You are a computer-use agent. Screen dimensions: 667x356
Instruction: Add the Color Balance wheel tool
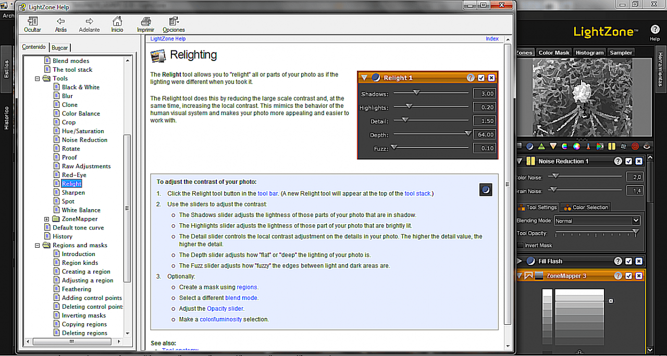(577, 146)
